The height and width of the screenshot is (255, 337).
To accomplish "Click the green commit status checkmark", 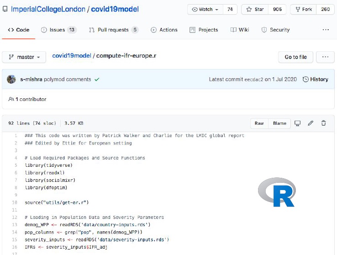I will [x=97, y=80].
